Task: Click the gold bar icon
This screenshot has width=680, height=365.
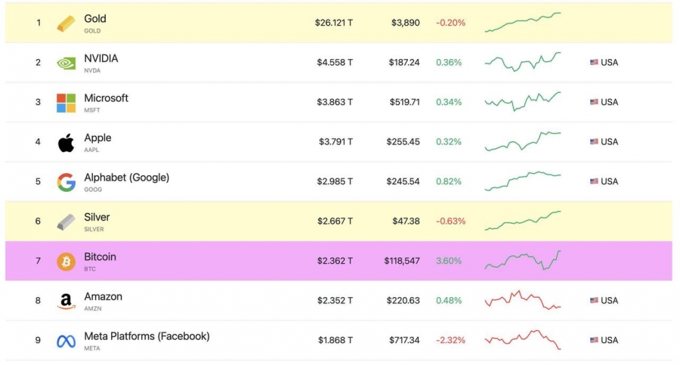Action: [66, 23]
